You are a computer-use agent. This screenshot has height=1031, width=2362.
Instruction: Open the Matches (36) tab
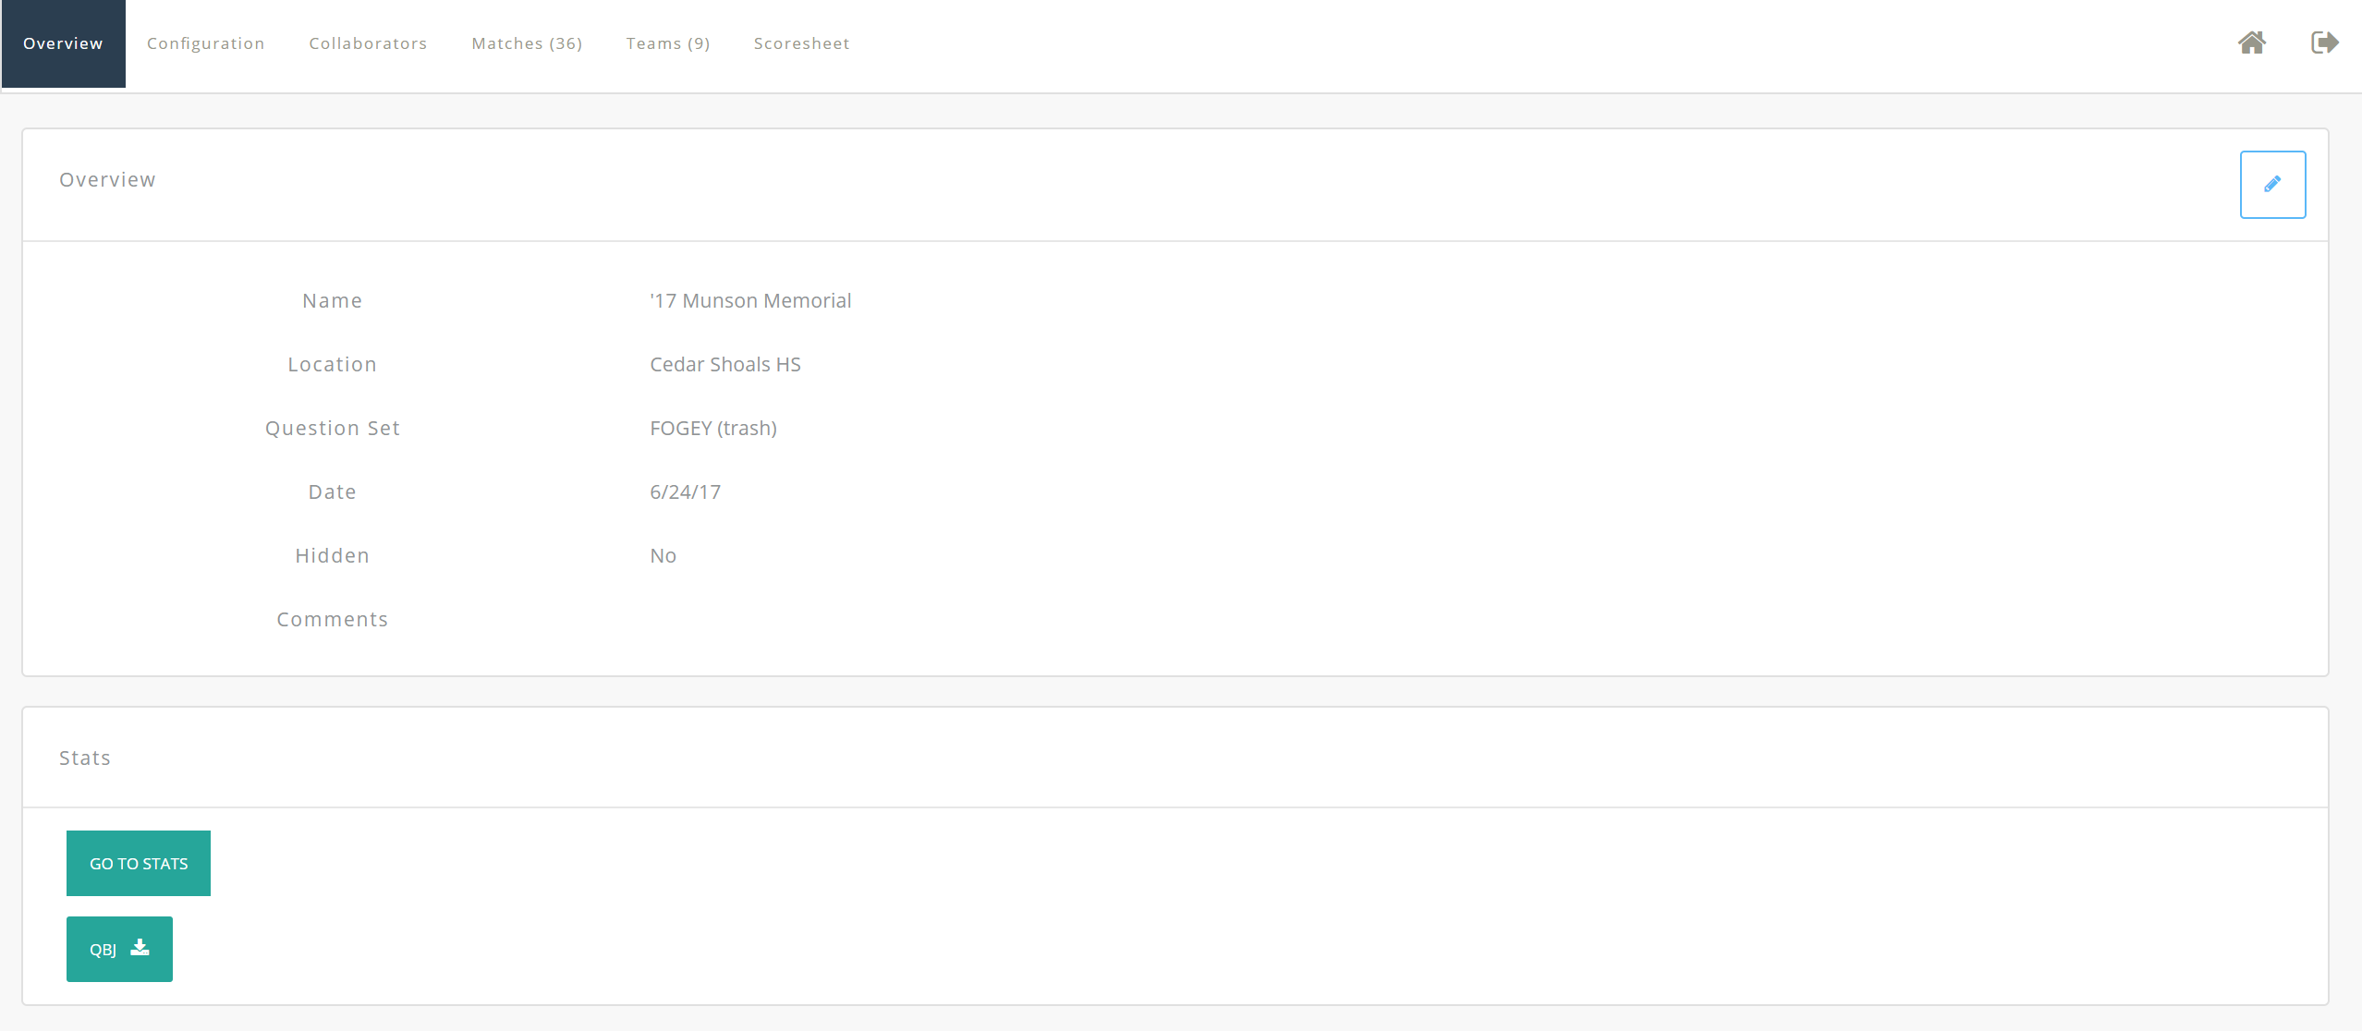(527, 43)
